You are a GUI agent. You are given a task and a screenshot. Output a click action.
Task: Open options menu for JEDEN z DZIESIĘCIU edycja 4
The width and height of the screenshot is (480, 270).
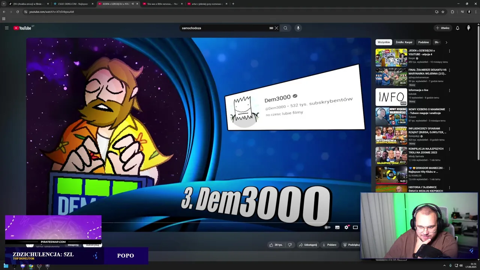click(x=449, y=51)
